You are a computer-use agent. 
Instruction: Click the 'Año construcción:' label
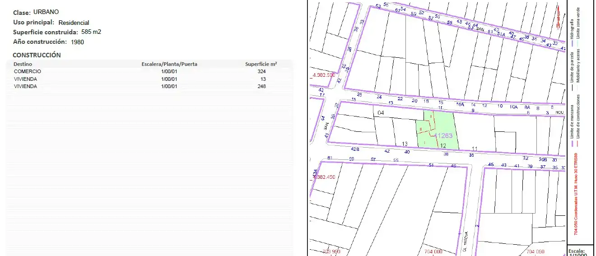pyautogui.click(x=41, y=42)
